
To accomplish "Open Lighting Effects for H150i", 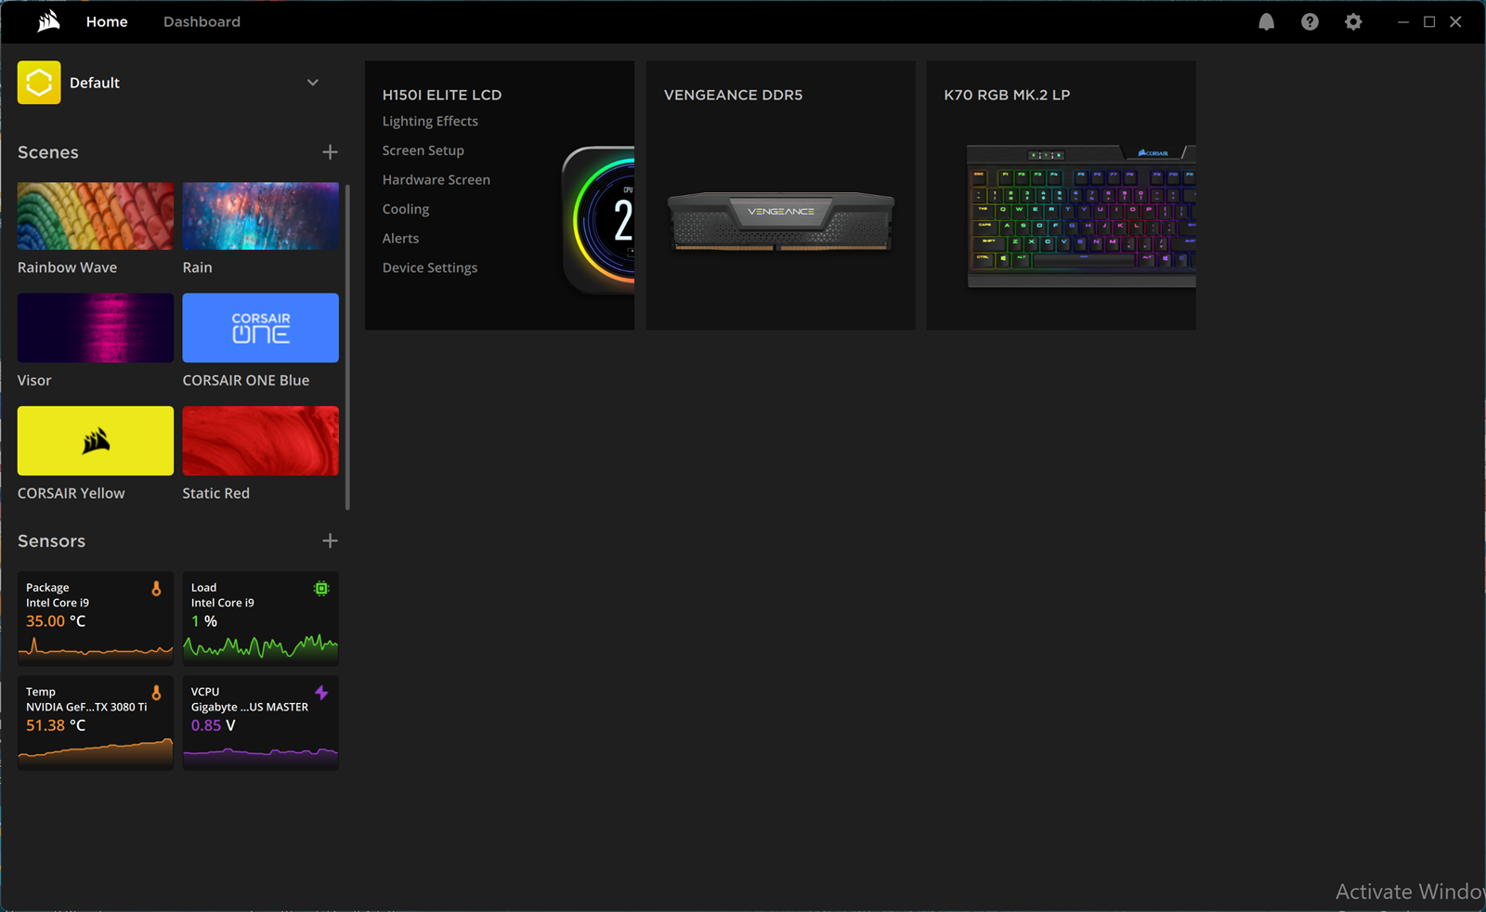I will click(x=430, y=121).
